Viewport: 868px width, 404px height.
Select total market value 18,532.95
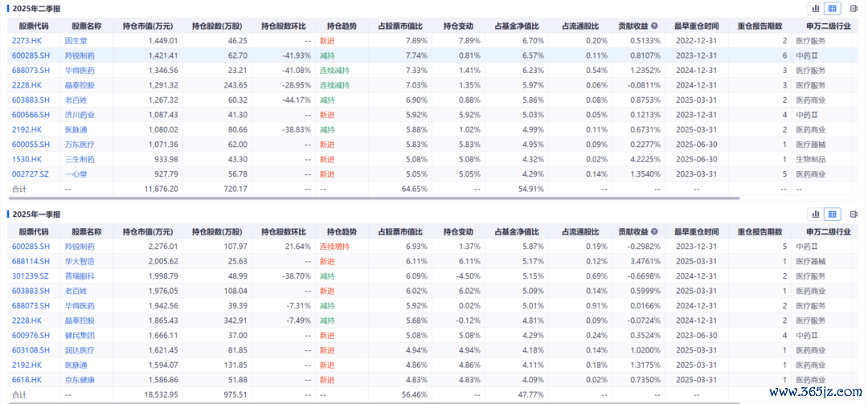[x=161, y=395]
